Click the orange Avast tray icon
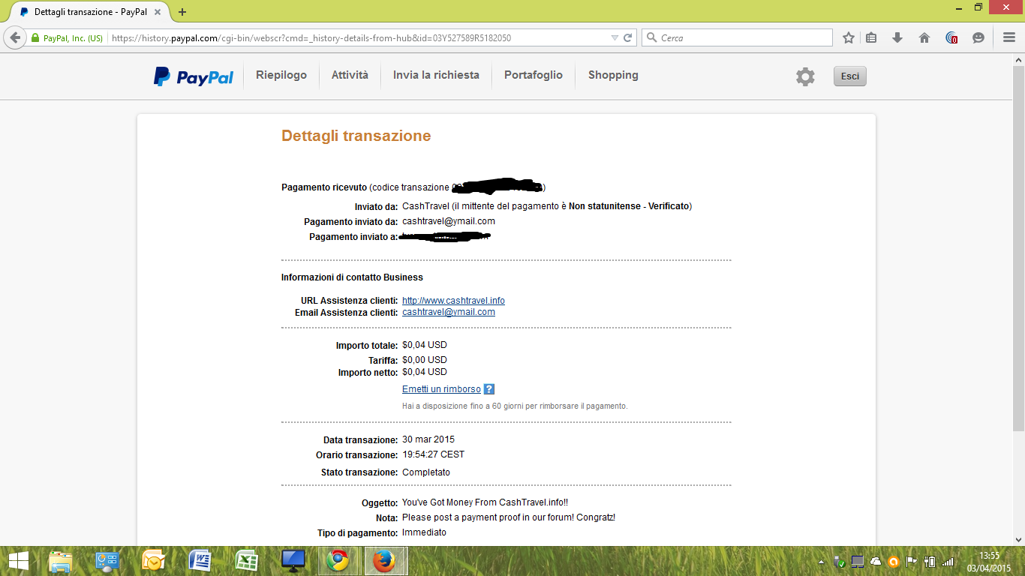 pyautogui.click(x=894, y=561)
